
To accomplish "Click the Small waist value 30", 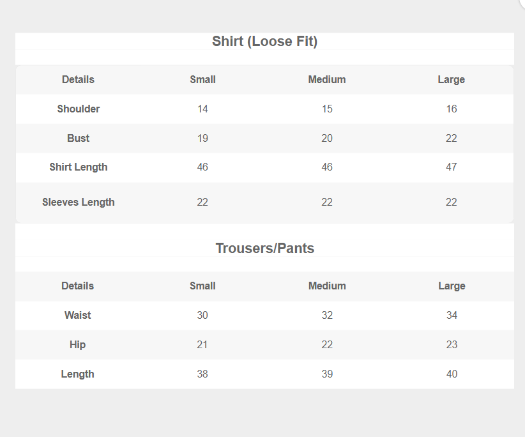I will point(202,316).
